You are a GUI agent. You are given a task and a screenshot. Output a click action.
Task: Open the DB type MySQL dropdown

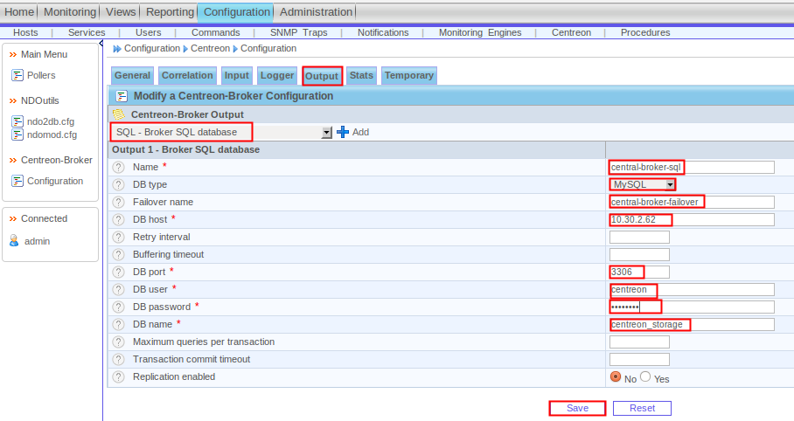click(x=643, y=184)
